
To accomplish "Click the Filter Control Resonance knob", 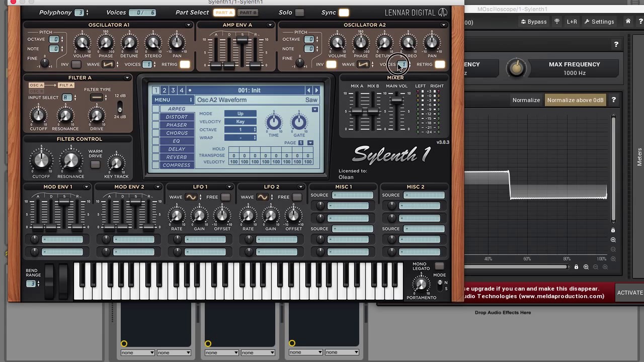I will click(70, 161).
